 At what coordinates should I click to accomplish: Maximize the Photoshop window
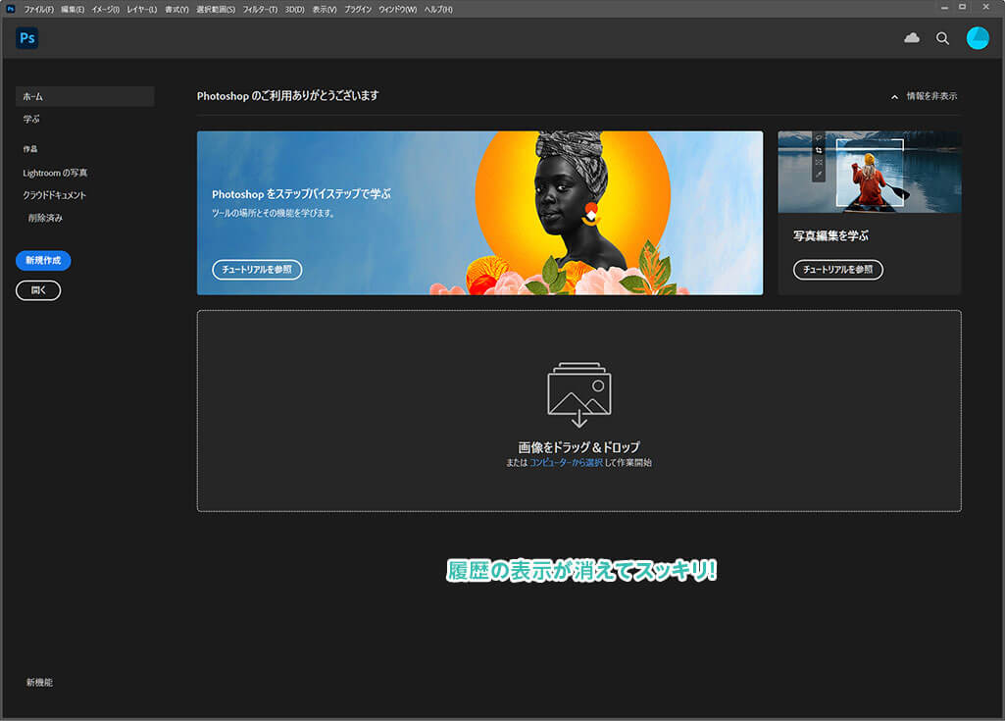click(x=962, y=7)
